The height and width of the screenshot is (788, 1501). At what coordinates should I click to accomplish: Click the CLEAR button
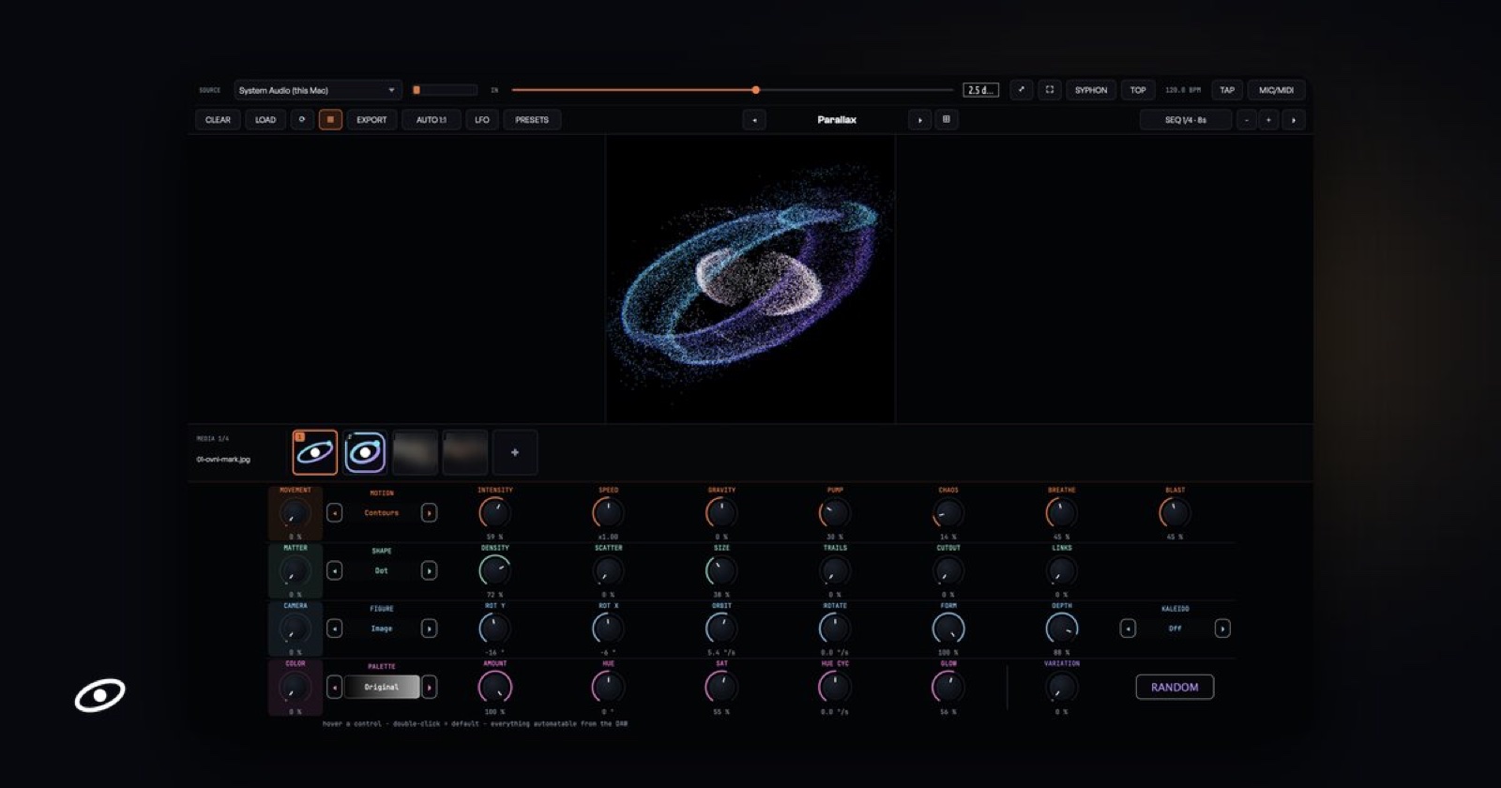pyautogui.click(x=218, y=120)
